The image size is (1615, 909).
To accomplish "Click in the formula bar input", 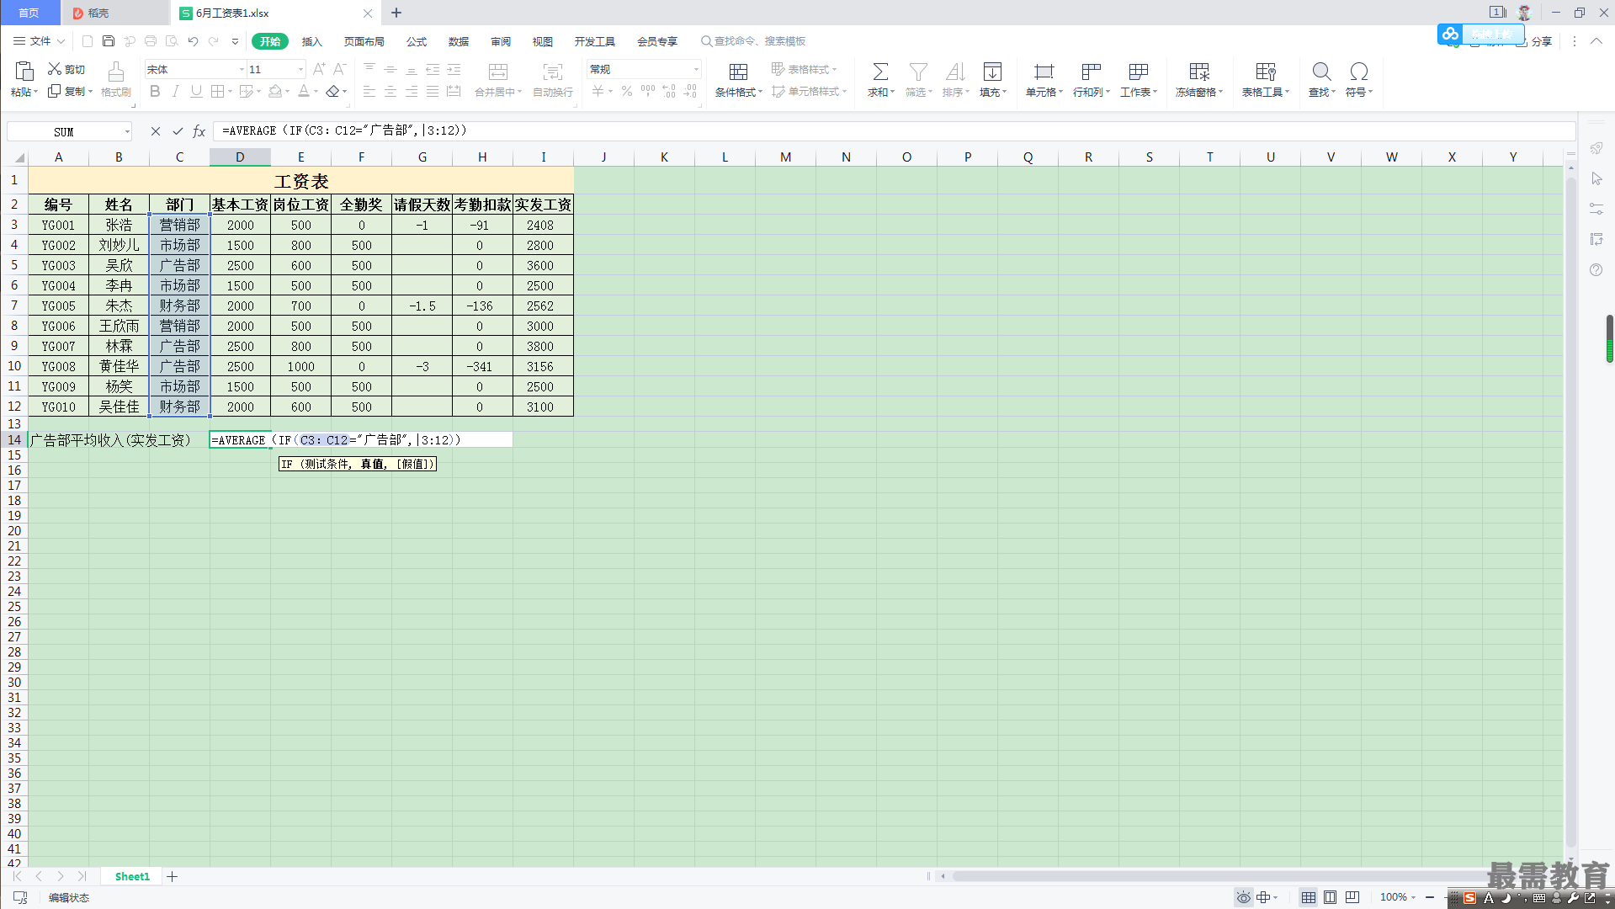I will coord(894,131).
